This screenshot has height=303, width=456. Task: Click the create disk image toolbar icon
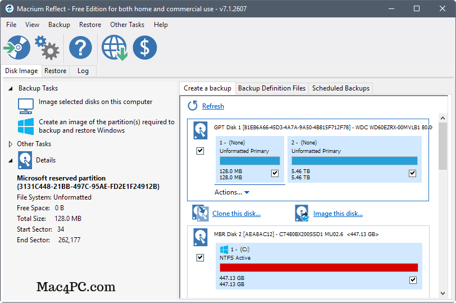pyautogui.click(x=17, y=47)
